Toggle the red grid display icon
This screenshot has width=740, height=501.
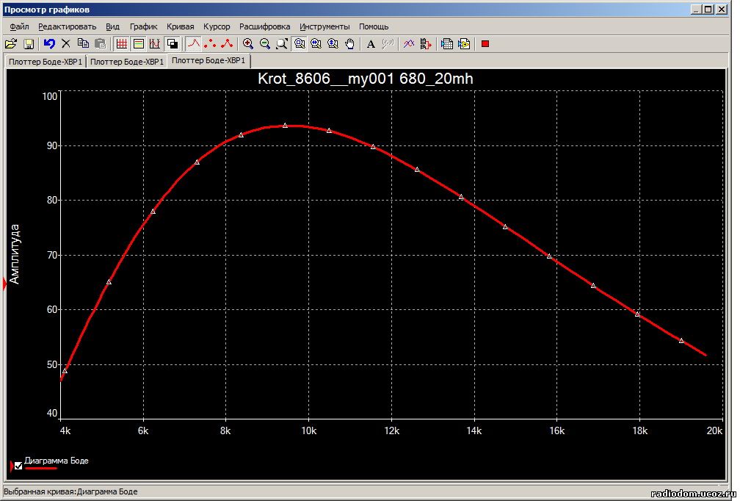(x=122, y=44)
